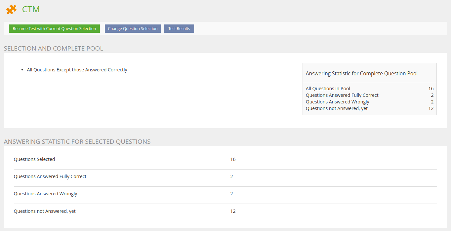451x231 pixels.
Task: Click 'Questions not Answered, yet' in pool table
Action: [x=337, y=108]
